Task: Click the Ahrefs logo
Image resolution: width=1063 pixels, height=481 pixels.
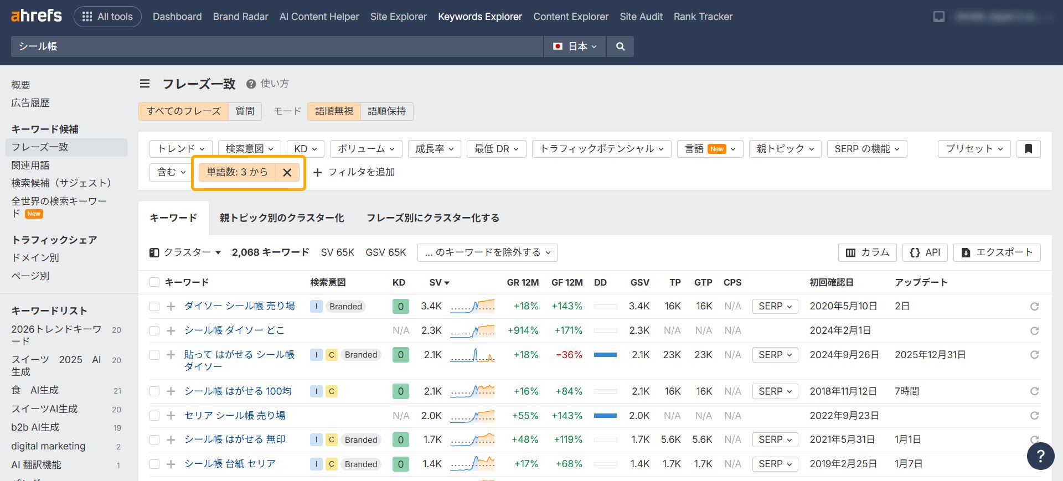Action: (x=37, y=16)
